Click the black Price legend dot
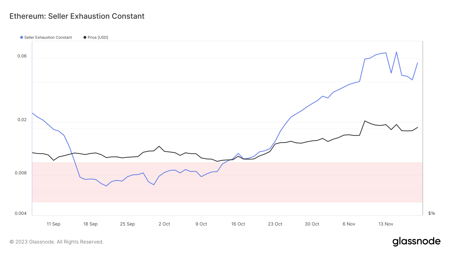Viewport: 450px width, 253px height. pos(85,37)
